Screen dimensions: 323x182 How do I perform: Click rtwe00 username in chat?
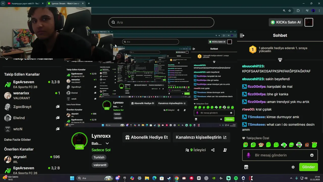pos(248,109)
